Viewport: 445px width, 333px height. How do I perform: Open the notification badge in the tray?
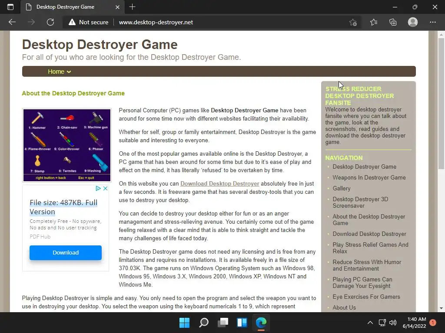tap(433, 323)
